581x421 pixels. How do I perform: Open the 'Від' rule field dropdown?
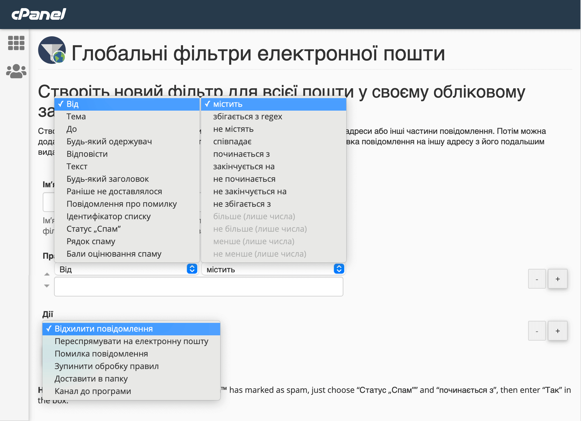click(x=126, y=269)
